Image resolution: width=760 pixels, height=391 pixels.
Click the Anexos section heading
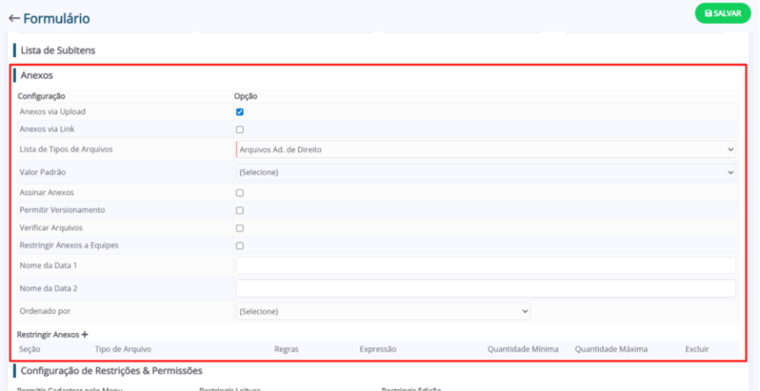coord(37,75)
